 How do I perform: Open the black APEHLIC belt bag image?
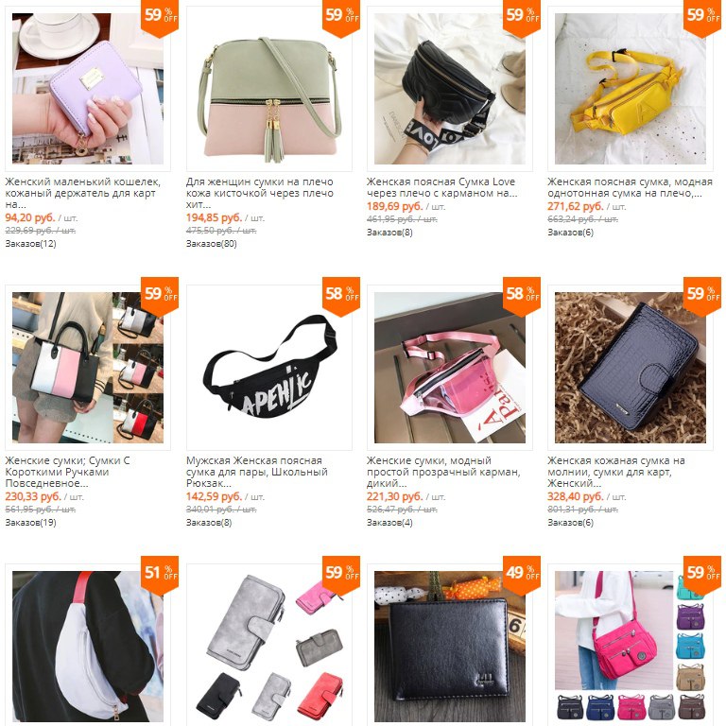pos(268,368)
